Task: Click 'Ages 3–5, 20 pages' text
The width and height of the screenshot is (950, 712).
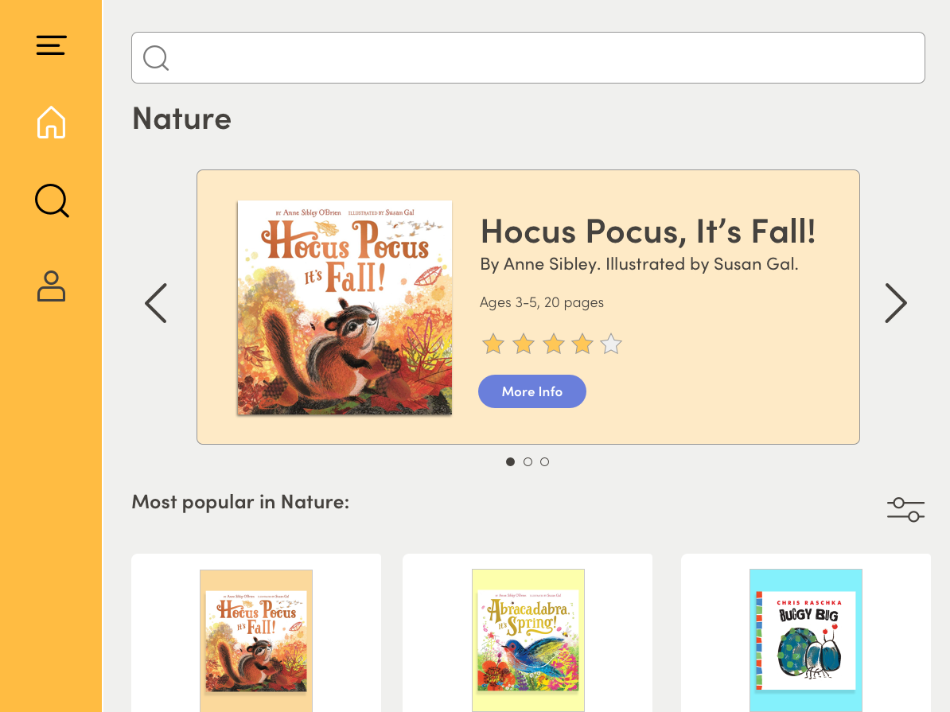Action: tap(542, 302)
